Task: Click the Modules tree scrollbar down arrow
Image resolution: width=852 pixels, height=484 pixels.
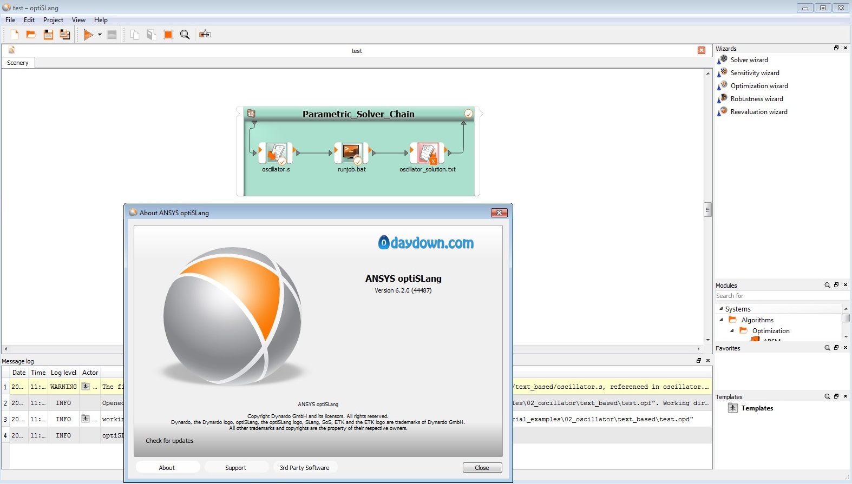Action: tap(846, 336)
